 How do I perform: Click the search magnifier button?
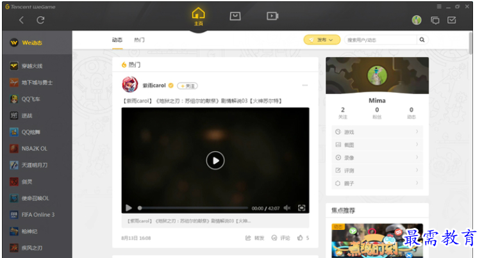pyautogui.click(x=422, y=40)
